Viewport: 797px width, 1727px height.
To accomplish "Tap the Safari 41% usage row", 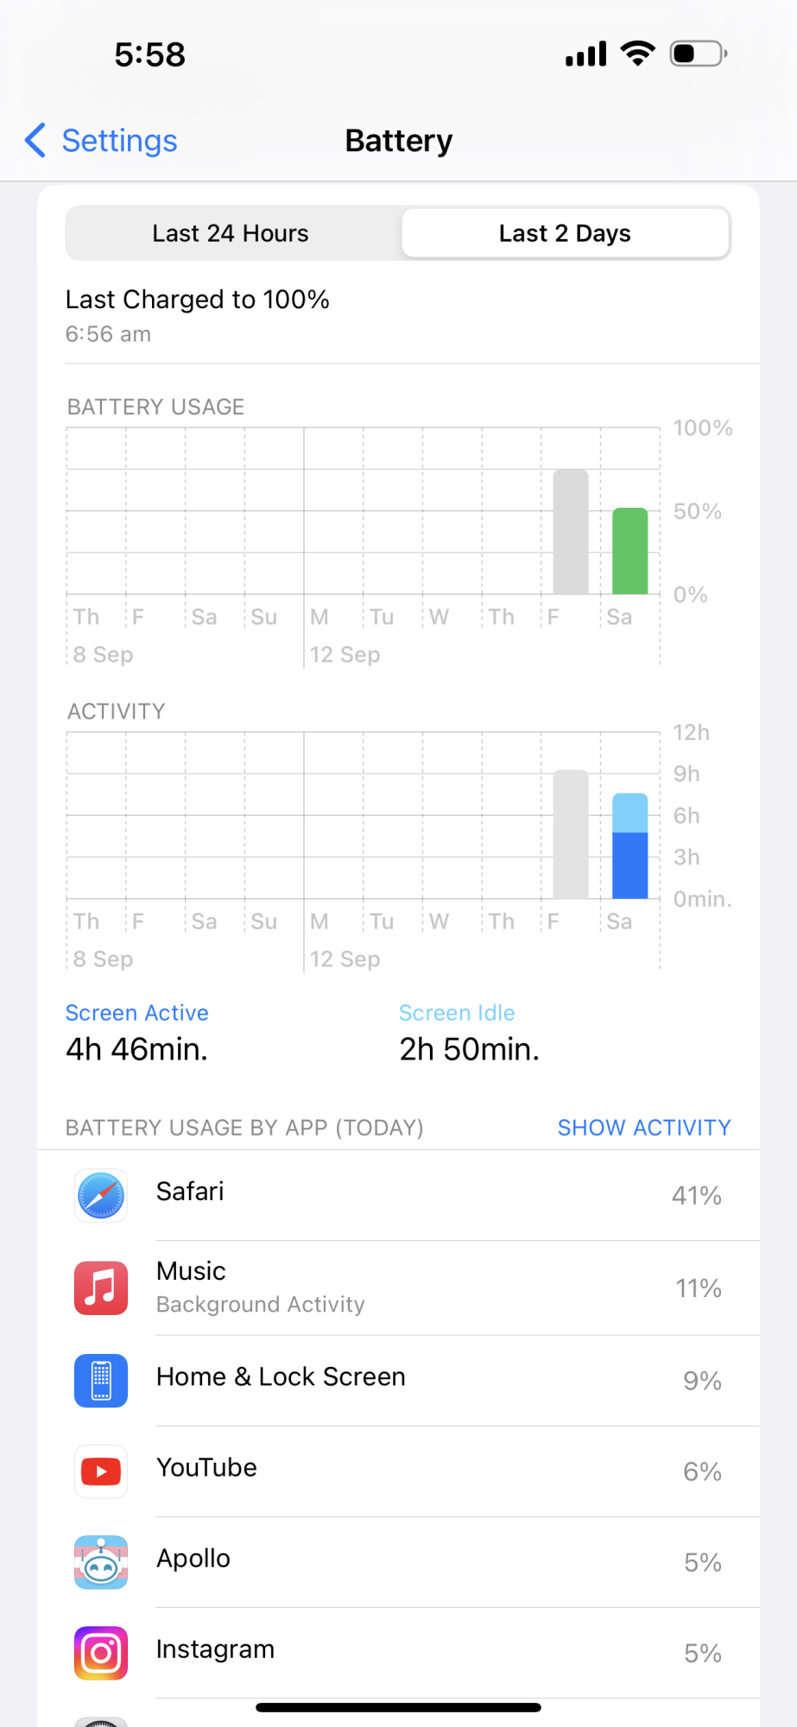I will pyautogui.click(x=398, y=1196).
